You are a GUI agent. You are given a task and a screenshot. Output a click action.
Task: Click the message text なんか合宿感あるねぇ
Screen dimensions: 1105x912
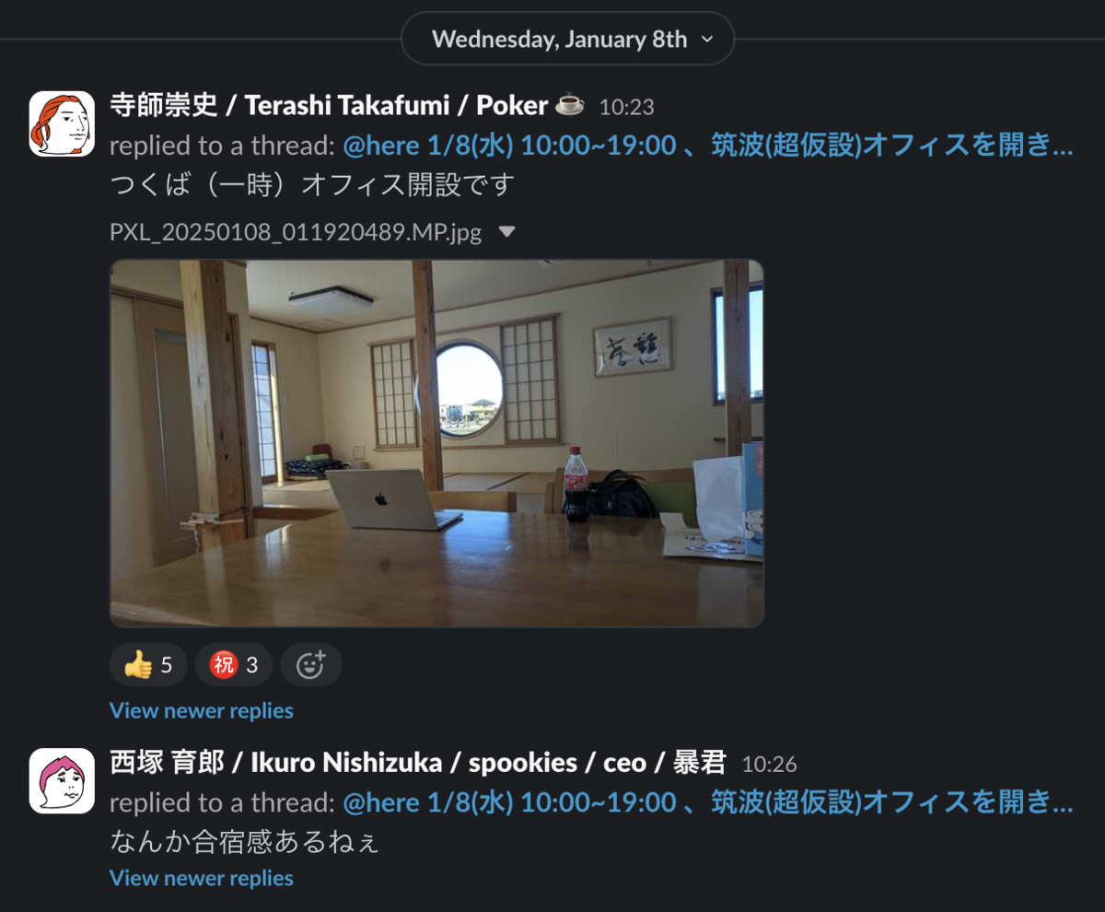click(244, 841)
